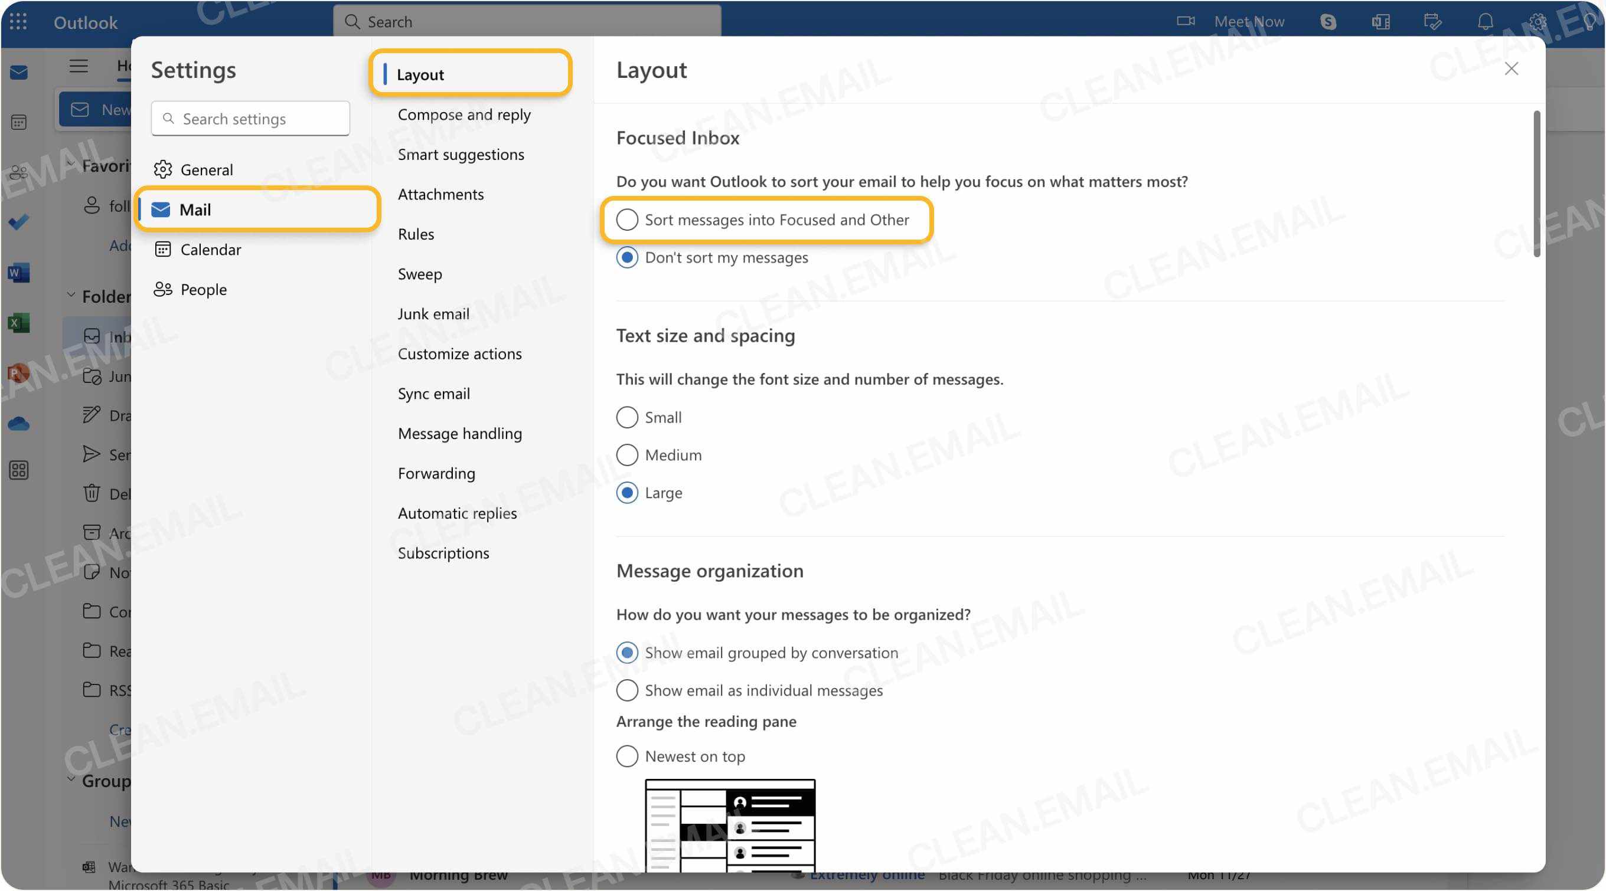1606x891 pixels.
Task: Collapse the Groups section
Action: pyautogui.click(x=70, y=780)
